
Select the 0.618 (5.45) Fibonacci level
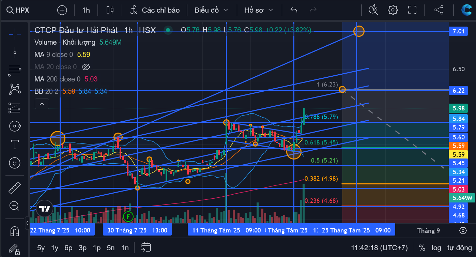pyautogui.click(x=321, y=142)
